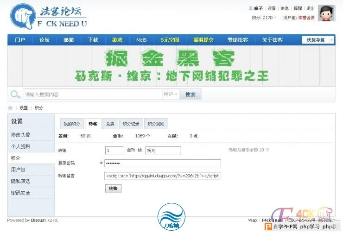
Task: Select the 转账 tab
Action: coord(93,124)
